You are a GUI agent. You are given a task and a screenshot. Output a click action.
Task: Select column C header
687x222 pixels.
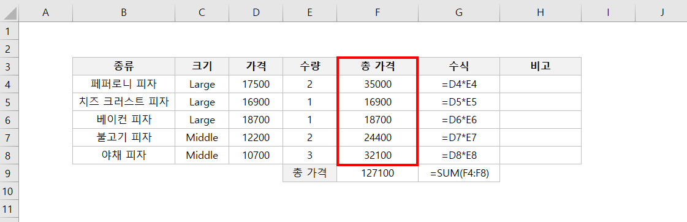pyautogui.click(x=202, y=13)
